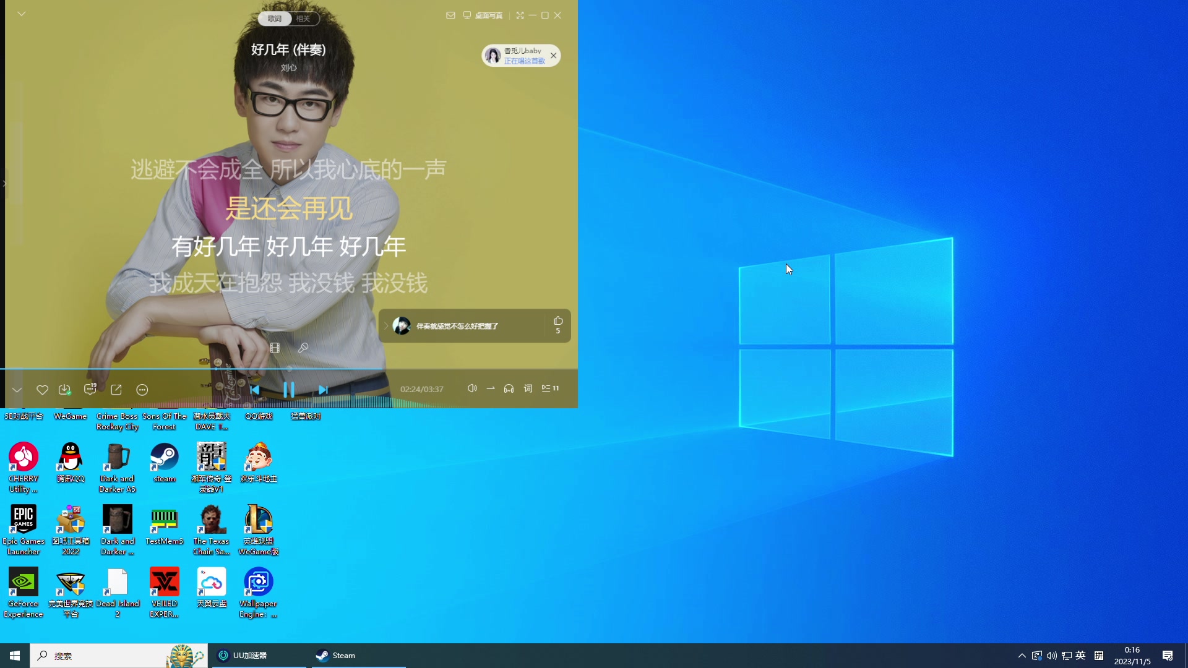
Task: Like the song with the heart icon
Action: pos(42,390)
